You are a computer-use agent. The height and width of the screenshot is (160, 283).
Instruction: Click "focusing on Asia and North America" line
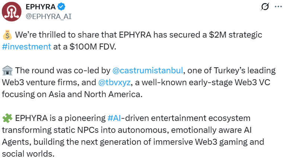point(72,95)
